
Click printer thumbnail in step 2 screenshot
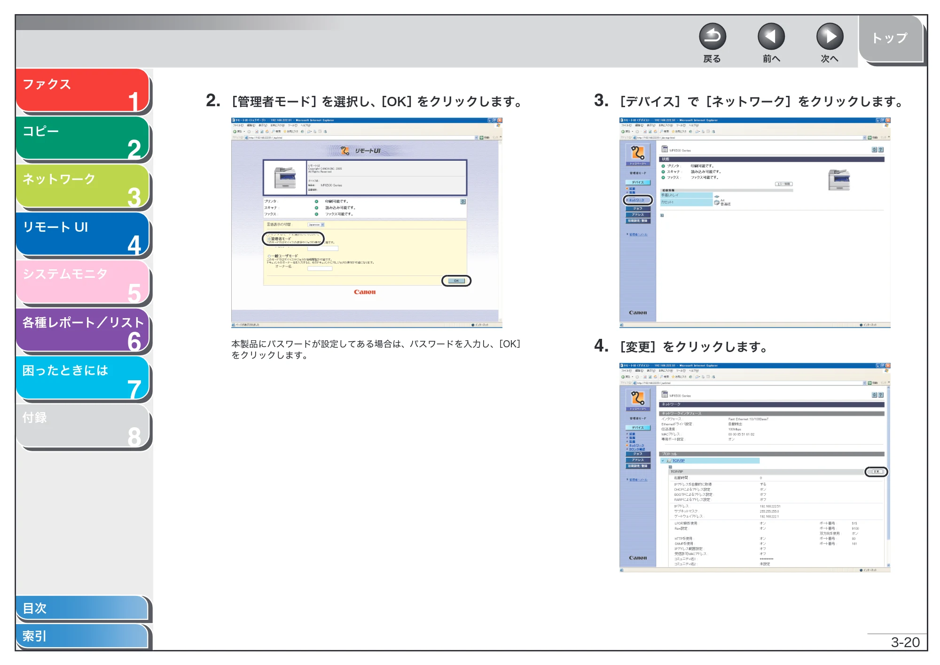pos(285,178)
